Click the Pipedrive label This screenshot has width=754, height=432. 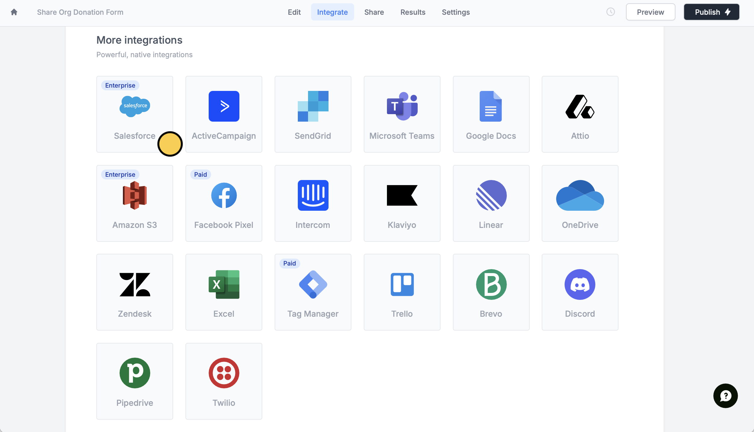point(135,403)
